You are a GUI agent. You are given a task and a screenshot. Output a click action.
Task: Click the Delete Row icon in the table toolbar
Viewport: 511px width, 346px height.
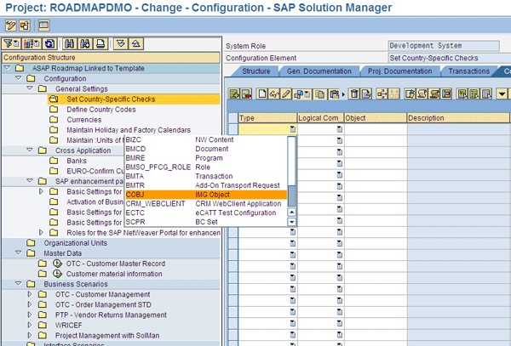pyautogui.click(x=246, y=94)
